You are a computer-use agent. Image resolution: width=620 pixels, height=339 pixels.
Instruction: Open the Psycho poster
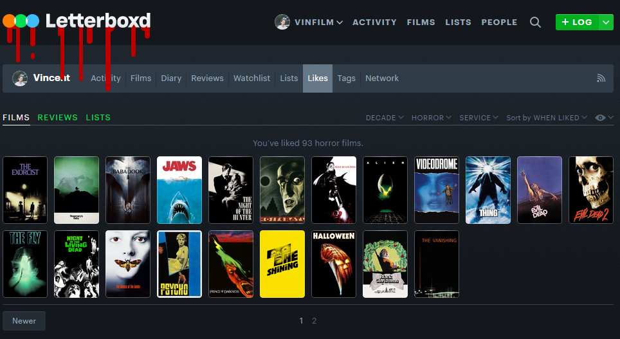(x=179, y=264)
